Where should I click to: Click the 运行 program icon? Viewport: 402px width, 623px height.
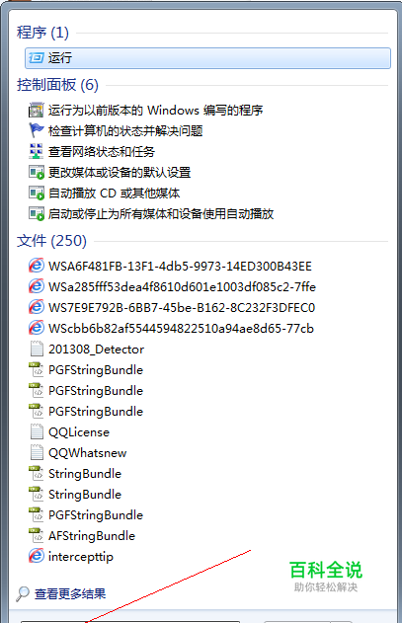coord(37,58)
